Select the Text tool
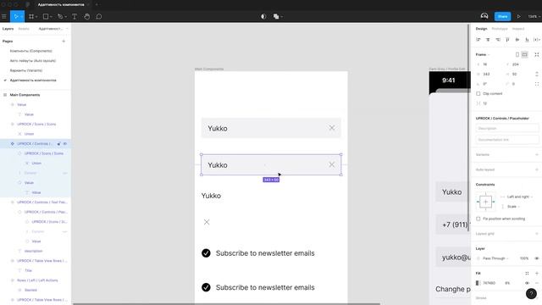 click(75, 17)
